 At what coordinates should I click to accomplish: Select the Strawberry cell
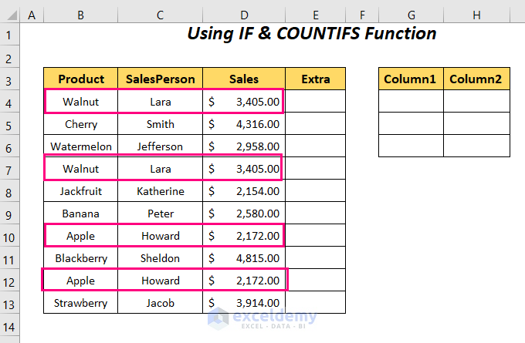coord(80,303)
